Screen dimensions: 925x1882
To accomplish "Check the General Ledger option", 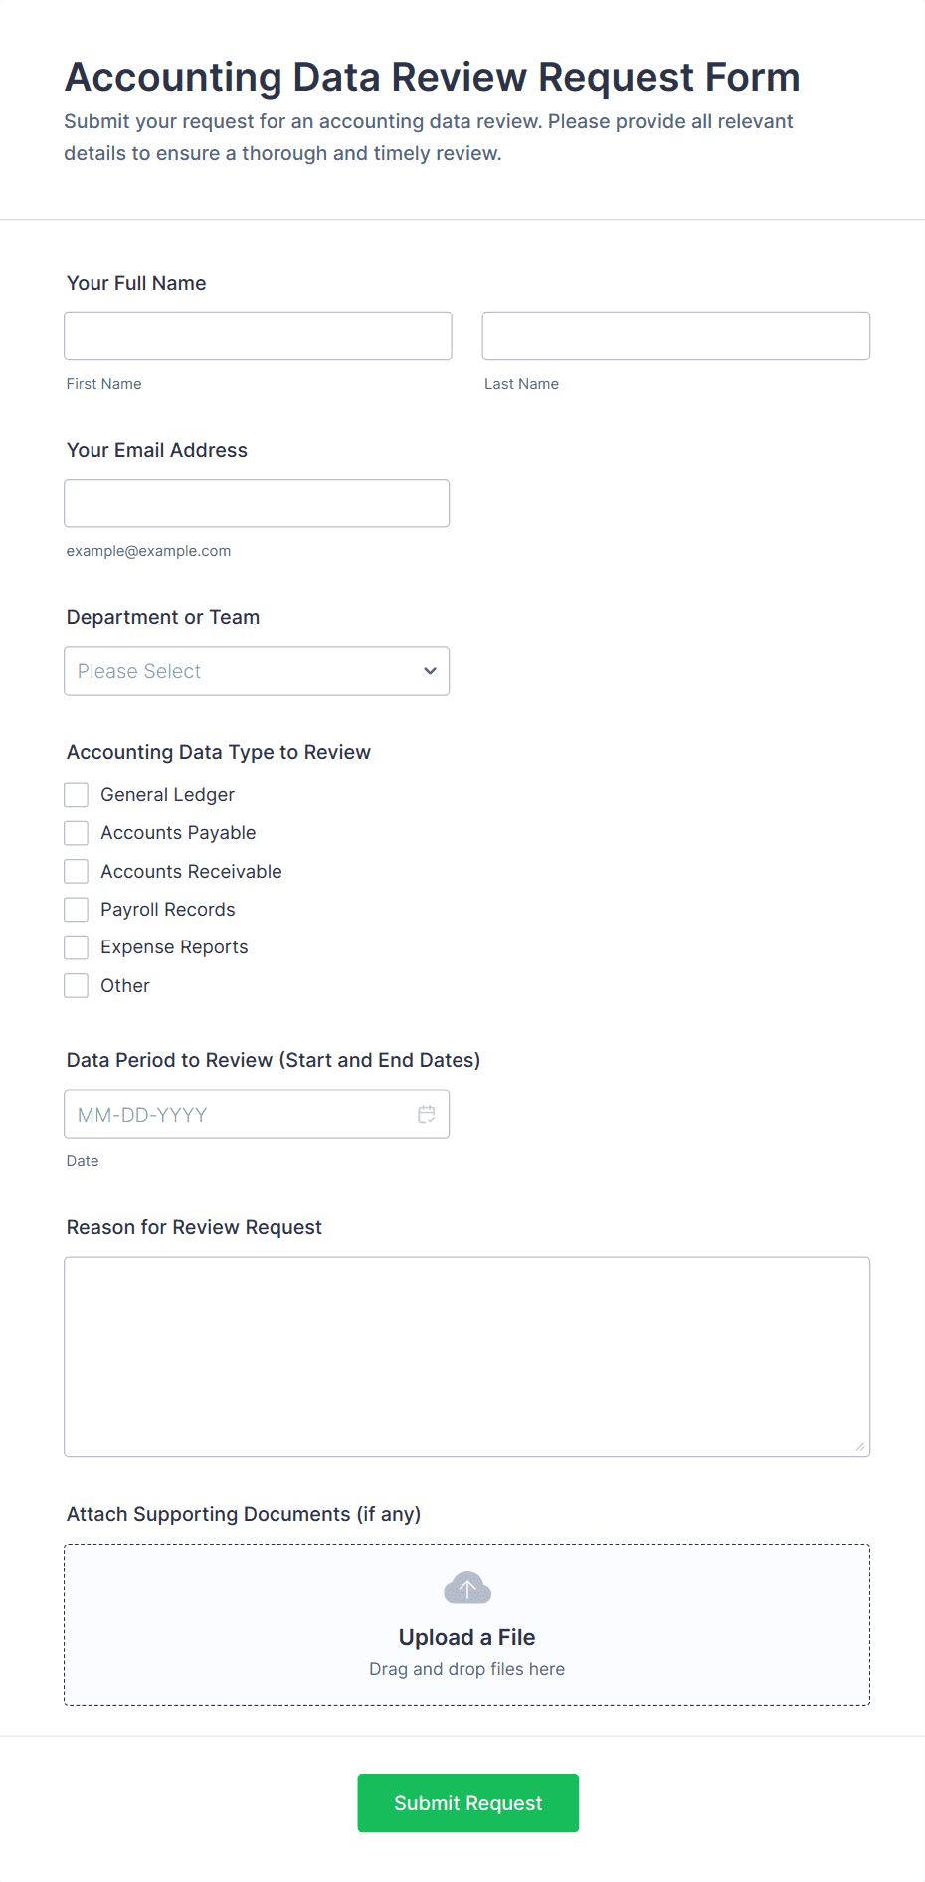I will (x=76, y=794).
